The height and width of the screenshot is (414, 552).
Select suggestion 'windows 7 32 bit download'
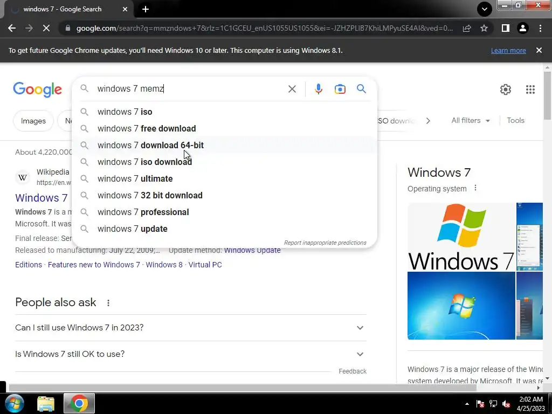point(224,195)
